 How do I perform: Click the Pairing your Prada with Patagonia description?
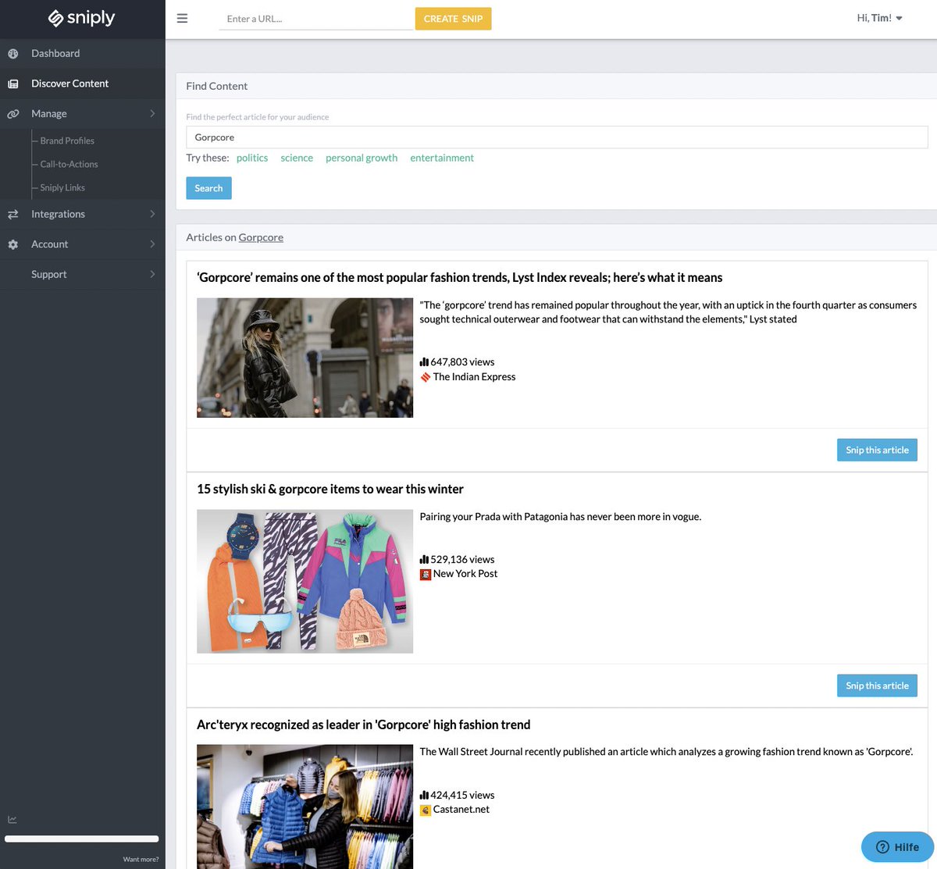(x=560, y=516)
